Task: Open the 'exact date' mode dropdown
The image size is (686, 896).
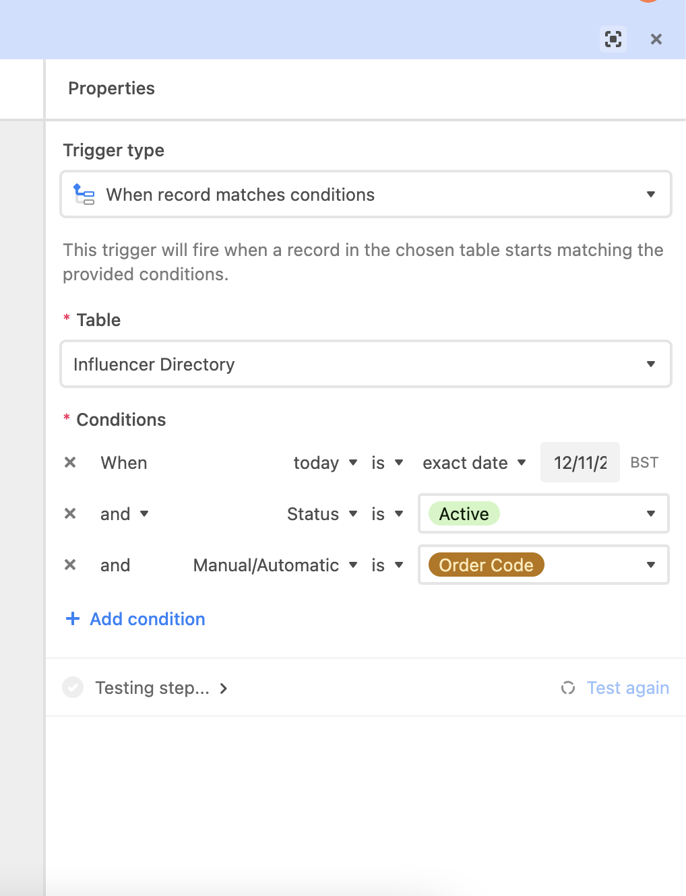Action: pos(474,463)
